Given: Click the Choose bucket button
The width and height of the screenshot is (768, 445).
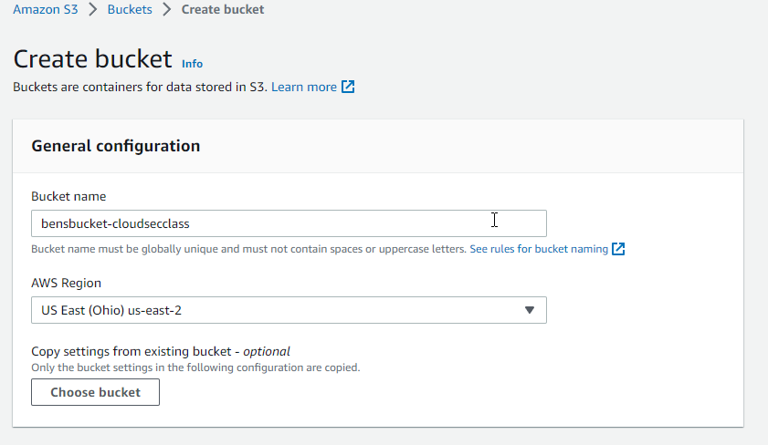Looking at the screenshot, I should click(96, 392).
